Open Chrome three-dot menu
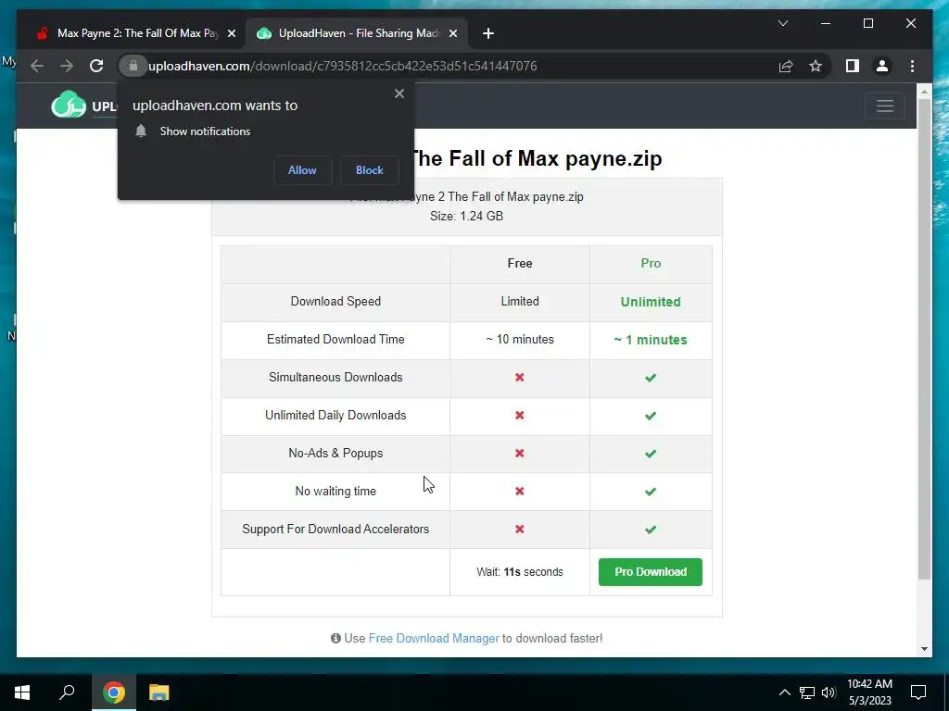 tap(912, 66)
